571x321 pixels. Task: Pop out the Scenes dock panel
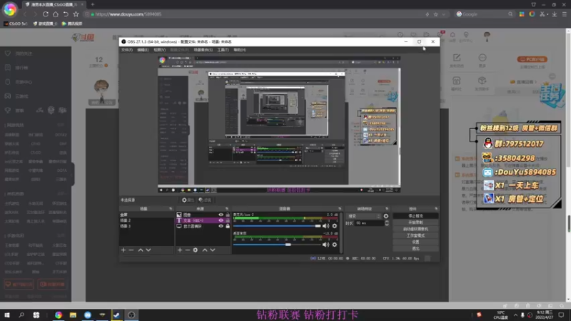pyautogui.click(x=171, y=209)
